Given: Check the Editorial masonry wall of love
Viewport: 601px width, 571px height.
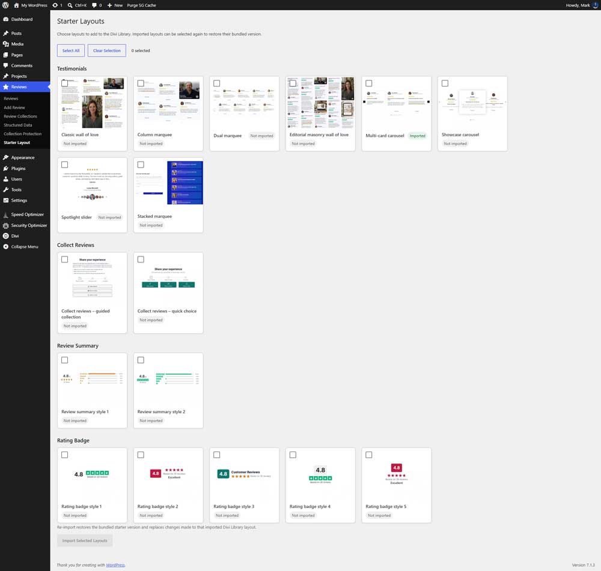Looking at the screenshot, I should pyautogui.click(x=293, y=83).
